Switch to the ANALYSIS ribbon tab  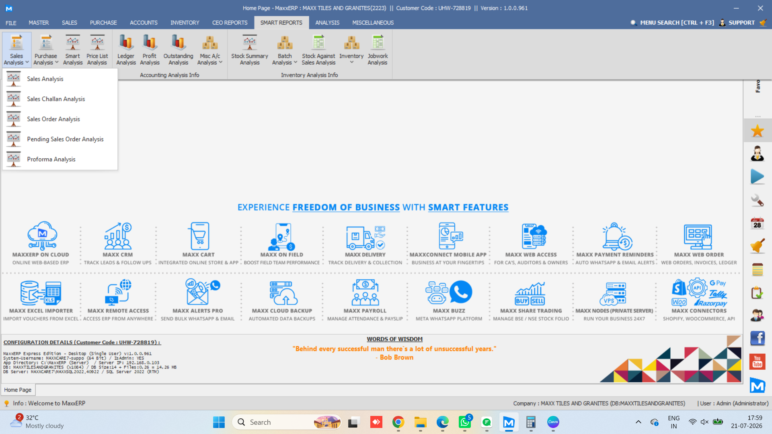327,23
